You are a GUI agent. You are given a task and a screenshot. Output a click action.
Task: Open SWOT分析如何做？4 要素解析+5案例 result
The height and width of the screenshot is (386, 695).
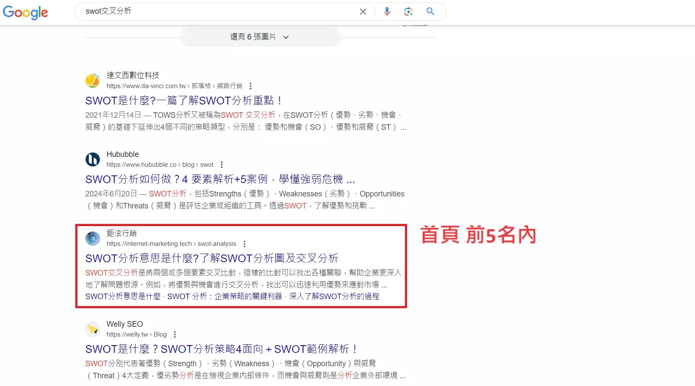point(220,179)
